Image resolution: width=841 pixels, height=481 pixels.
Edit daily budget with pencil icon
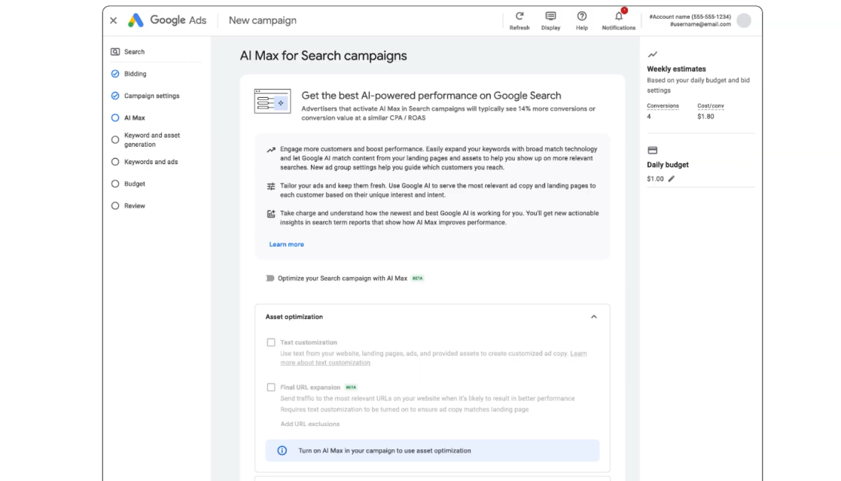[671, 178]
